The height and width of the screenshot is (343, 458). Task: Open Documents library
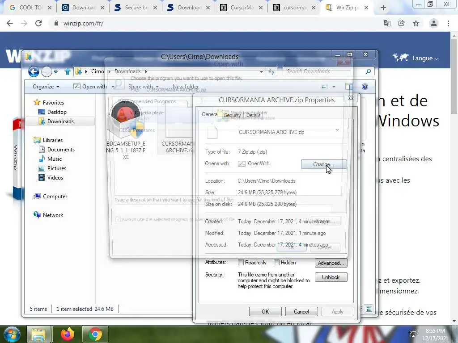point(61,150)
